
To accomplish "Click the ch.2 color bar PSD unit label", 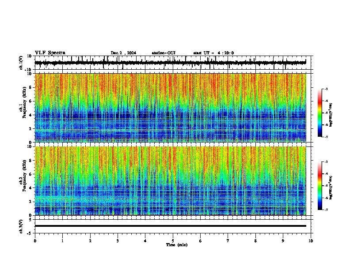I will point(331,187).
